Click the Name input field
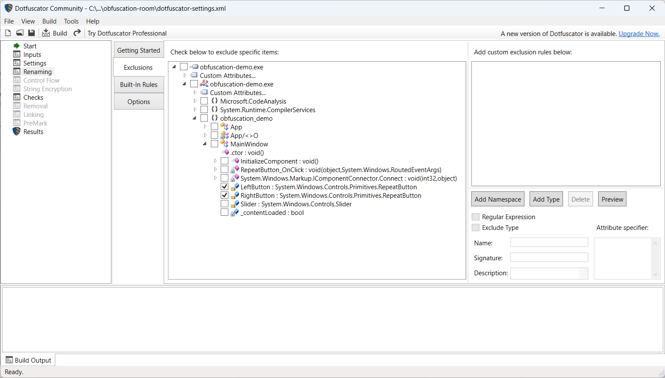The image size is (665, 378). (x=549, y=242)
